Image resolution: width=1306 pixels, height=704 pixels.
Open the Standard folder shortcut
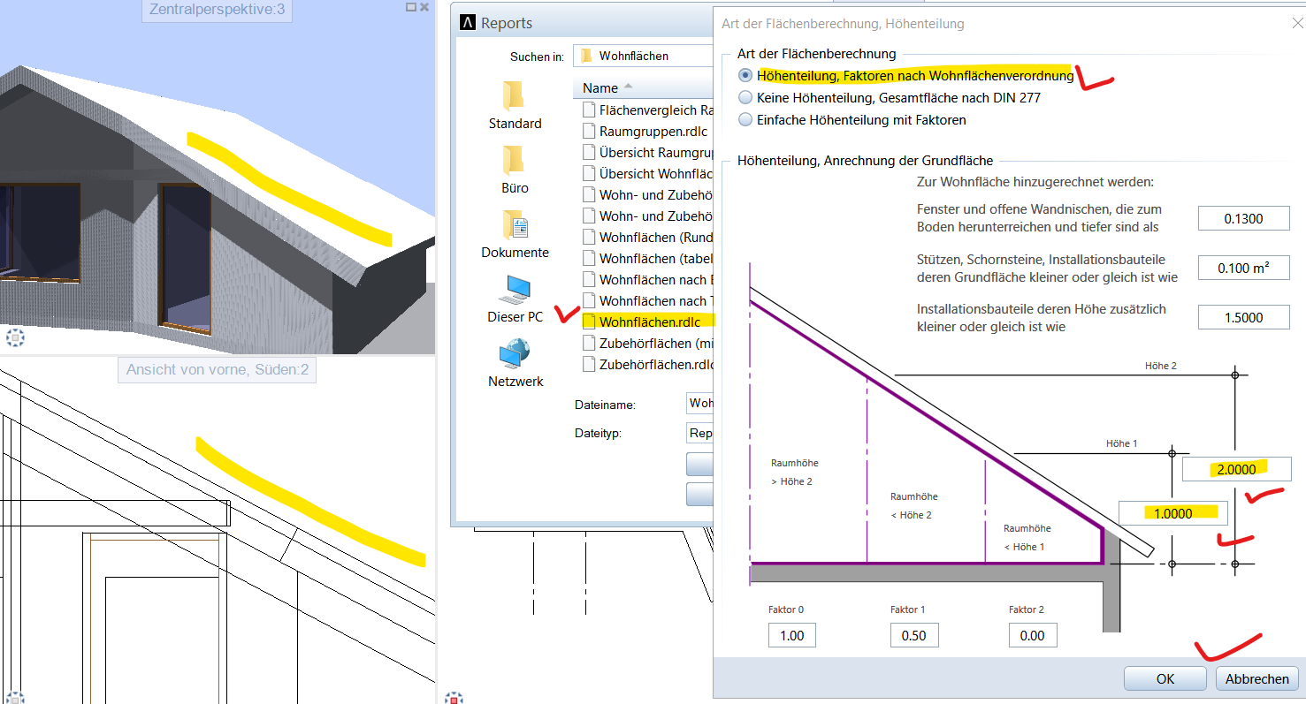[x=515, y=104]
